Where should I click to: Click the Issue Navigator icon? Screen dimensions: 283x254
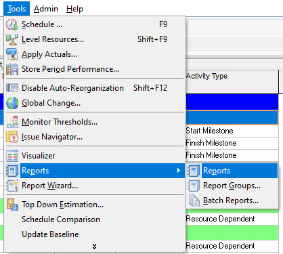(12, 137)
